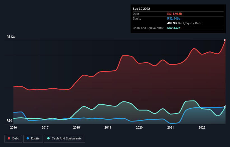Viewport: 230px width, 147px height.
Task: Click the R$0 y-axis label
Action: 10,120
